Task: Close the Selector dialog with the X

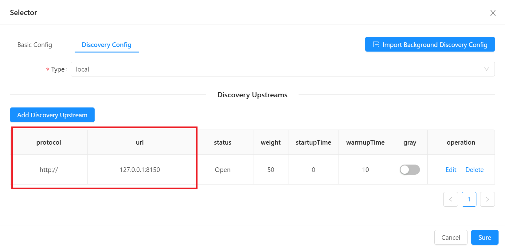Action: tap(493, 13)
